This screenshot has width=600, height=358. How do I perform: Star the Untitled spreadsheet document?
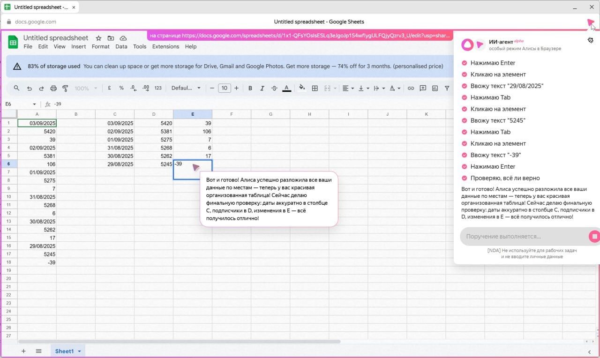98,38
